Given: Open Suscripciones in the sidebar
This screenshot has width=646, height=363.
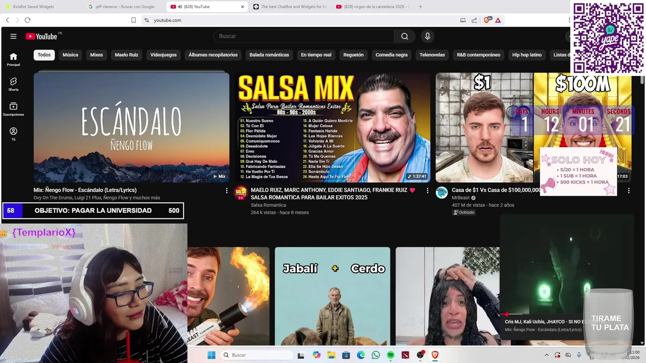Looking at the screenshot, I should (14, 109).
